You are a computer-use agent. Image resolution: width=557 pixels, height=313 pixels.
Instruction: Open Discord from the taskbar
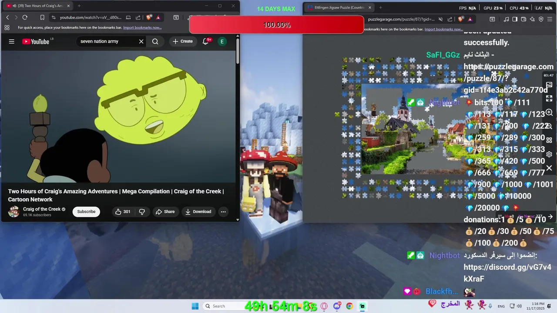337,306
